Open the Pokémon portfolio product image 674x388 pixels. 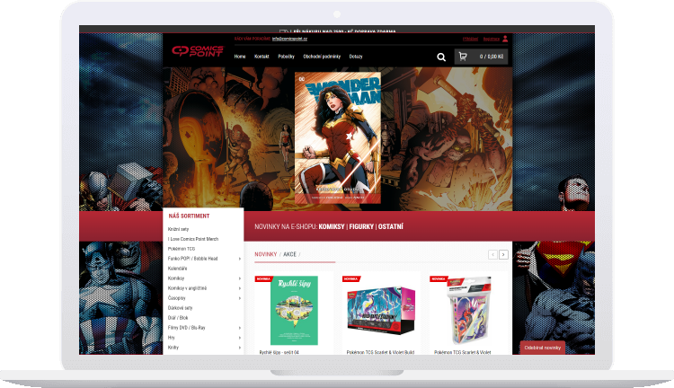click(x=468, y=310)
